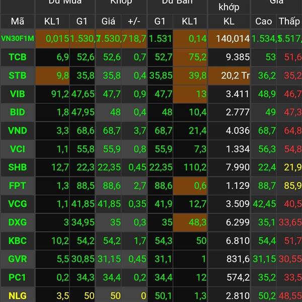Click KBC change value 1,7

[140, 241]
